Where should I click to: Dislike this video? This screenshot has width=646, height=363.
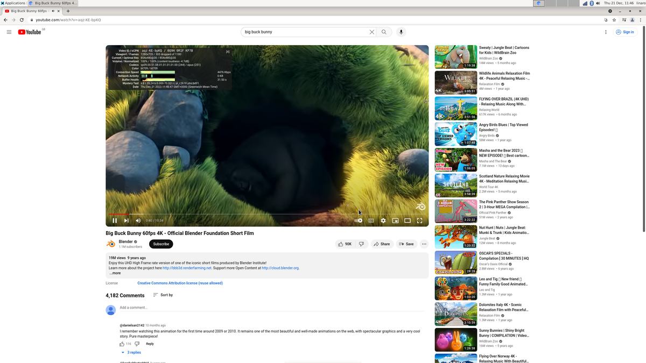click(362, 244)
